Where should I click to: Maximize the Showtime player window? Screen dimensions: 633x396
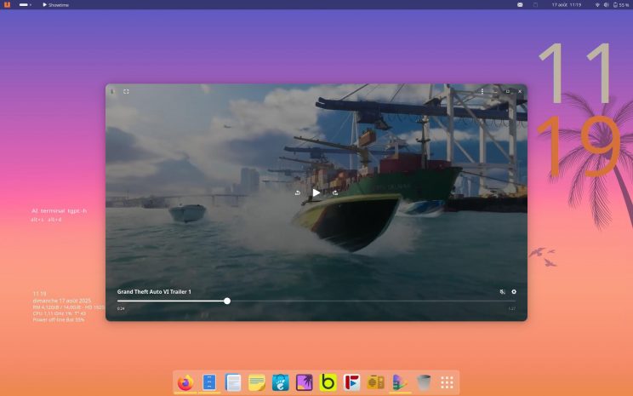click(508, 92)
